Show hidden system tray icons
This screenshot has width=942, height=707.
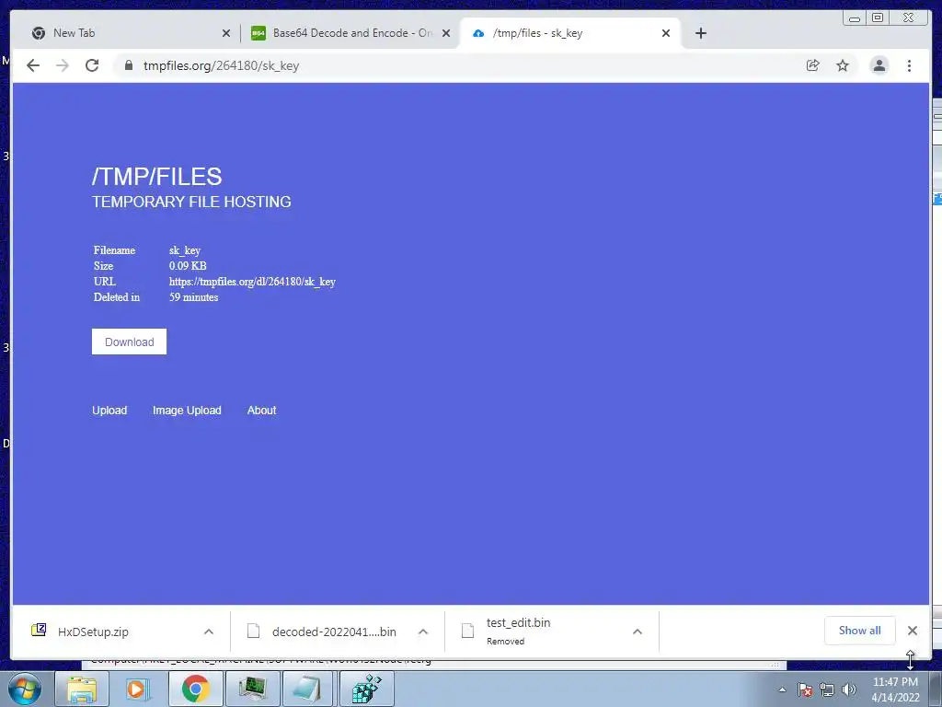point(782,690)
